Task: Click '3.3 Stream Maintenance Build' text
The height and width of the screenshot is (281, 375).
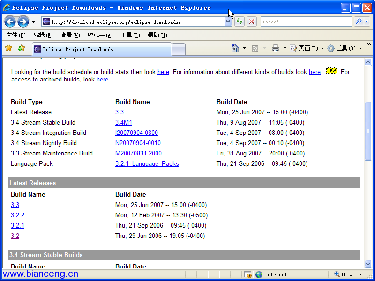Action: pos(52,154)
